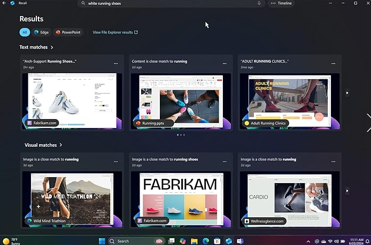Click the microphone icon in search bar
371x245 pixels.
click(259, 3)
